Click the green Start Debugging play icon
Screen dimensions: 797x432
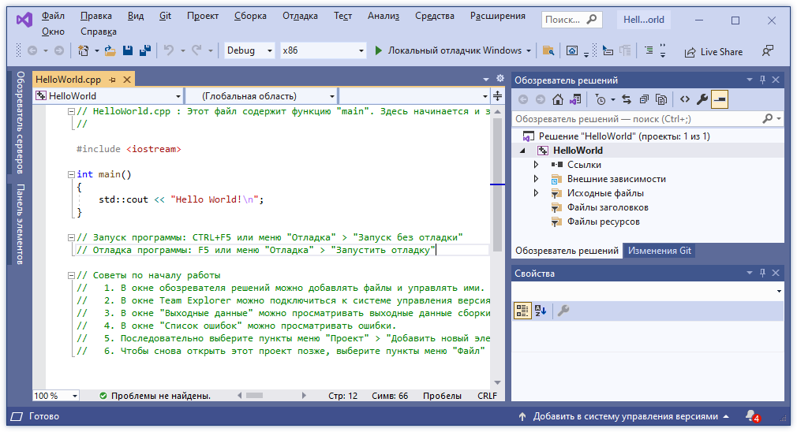(x=379, y=50)
